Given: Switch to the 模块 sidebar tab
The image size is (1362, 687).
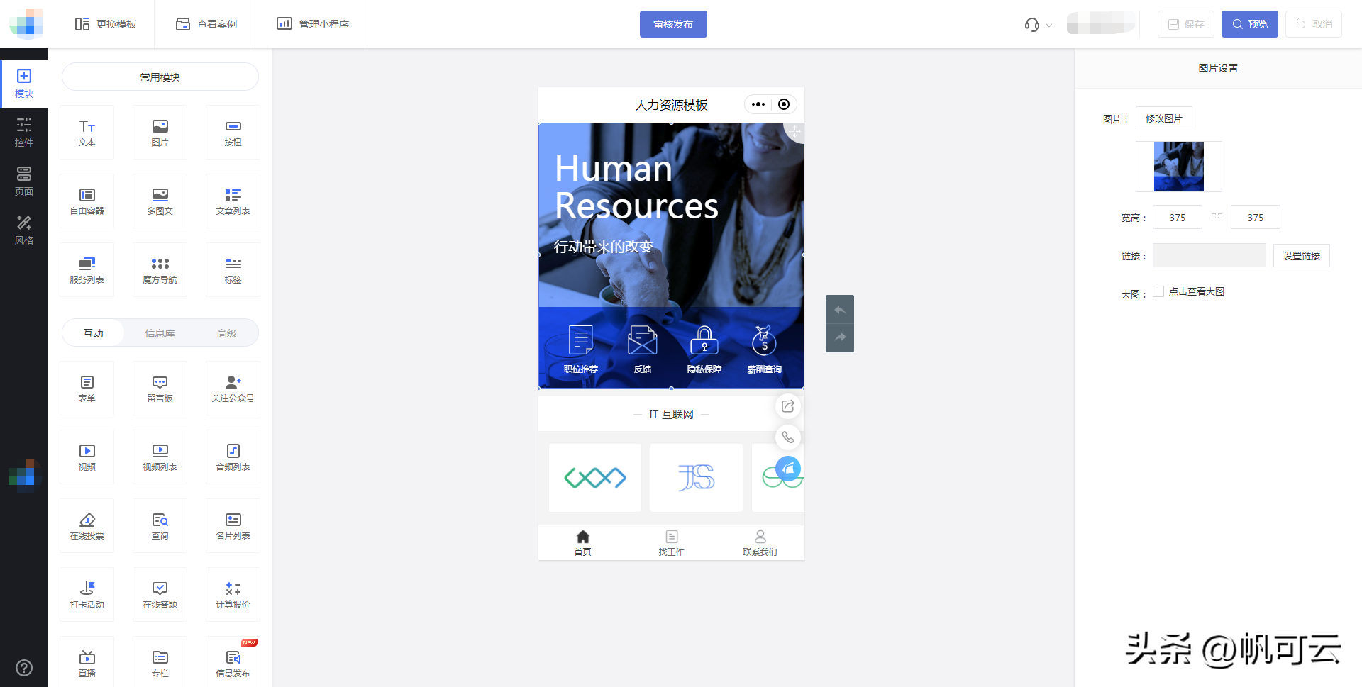Looking at the screenshot, I should click(24, 84).
